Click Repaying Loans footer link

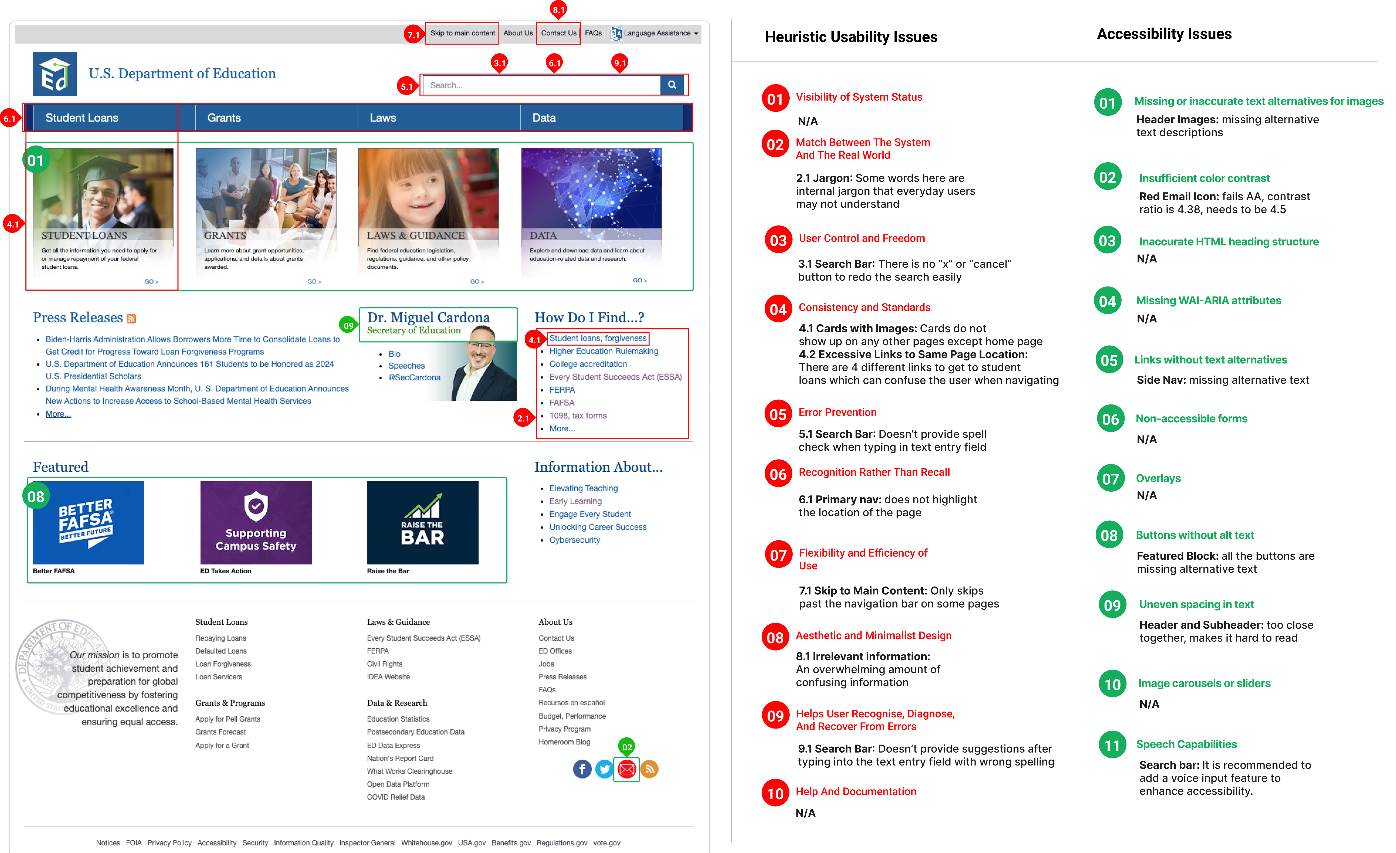pyautogui.click(x=220, y=638)
